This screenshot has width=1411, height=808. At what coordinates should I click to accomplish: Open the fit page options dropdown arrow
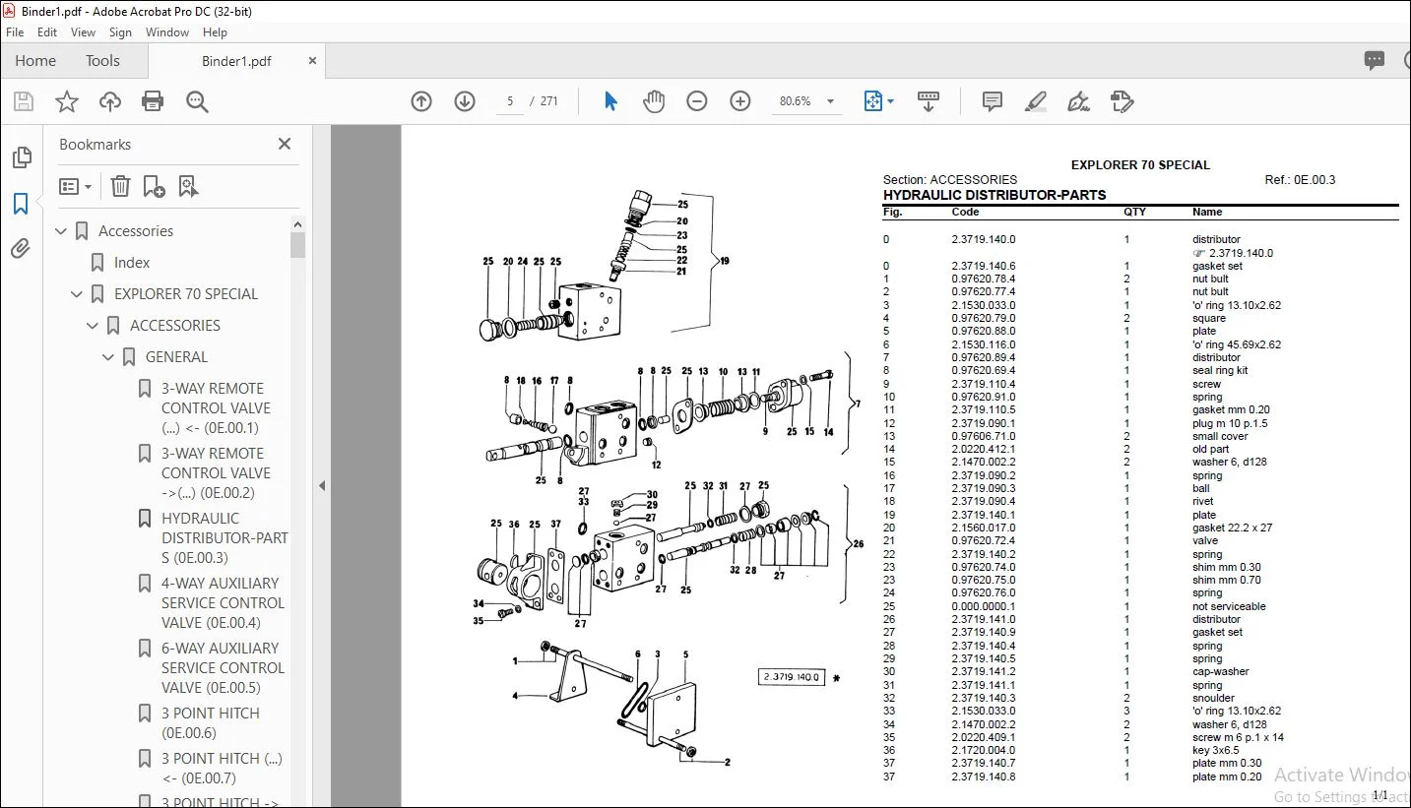tap(891, 101)
